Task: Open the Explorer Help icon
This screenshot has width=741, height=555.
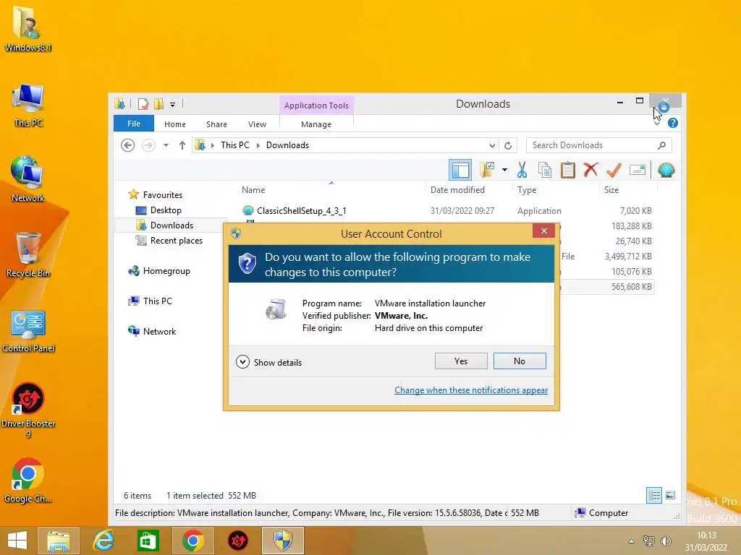Action: click(672, 123)
